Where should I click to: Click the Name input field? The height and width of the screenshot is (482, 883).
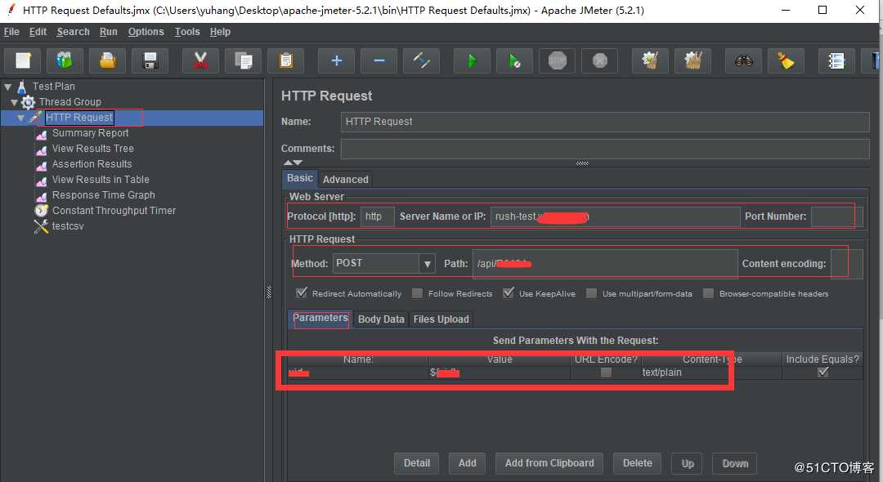(605, 122)
